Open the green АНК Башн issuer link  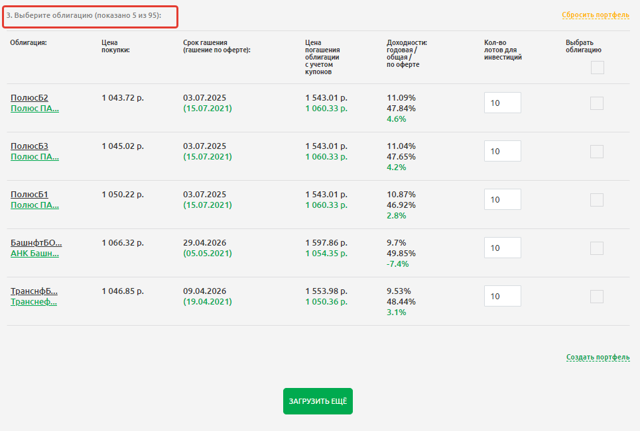coord(34,254)
